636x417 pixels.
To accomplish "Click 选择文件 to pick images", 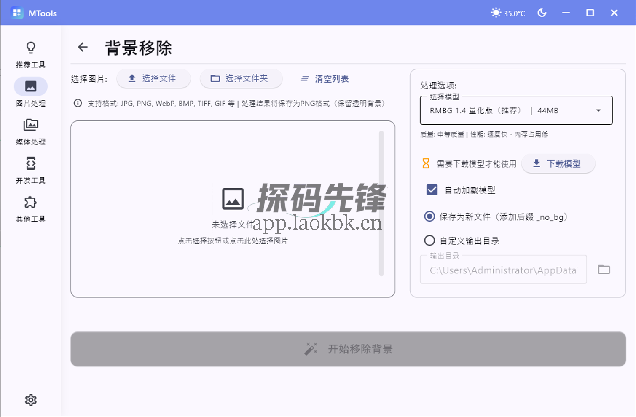I will (153, 79).
